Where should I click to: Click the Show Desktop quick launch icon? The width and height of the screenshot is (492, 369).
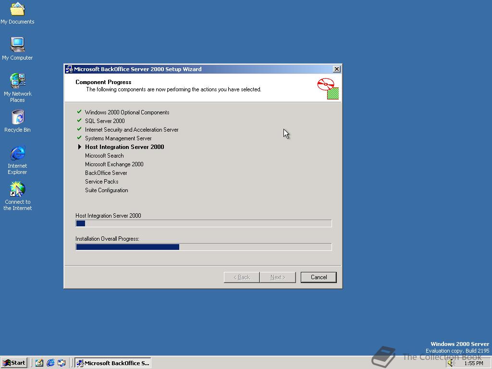tap(39, 363)
